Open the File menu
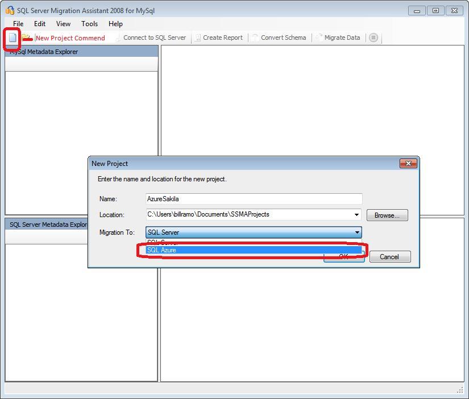 18,24
